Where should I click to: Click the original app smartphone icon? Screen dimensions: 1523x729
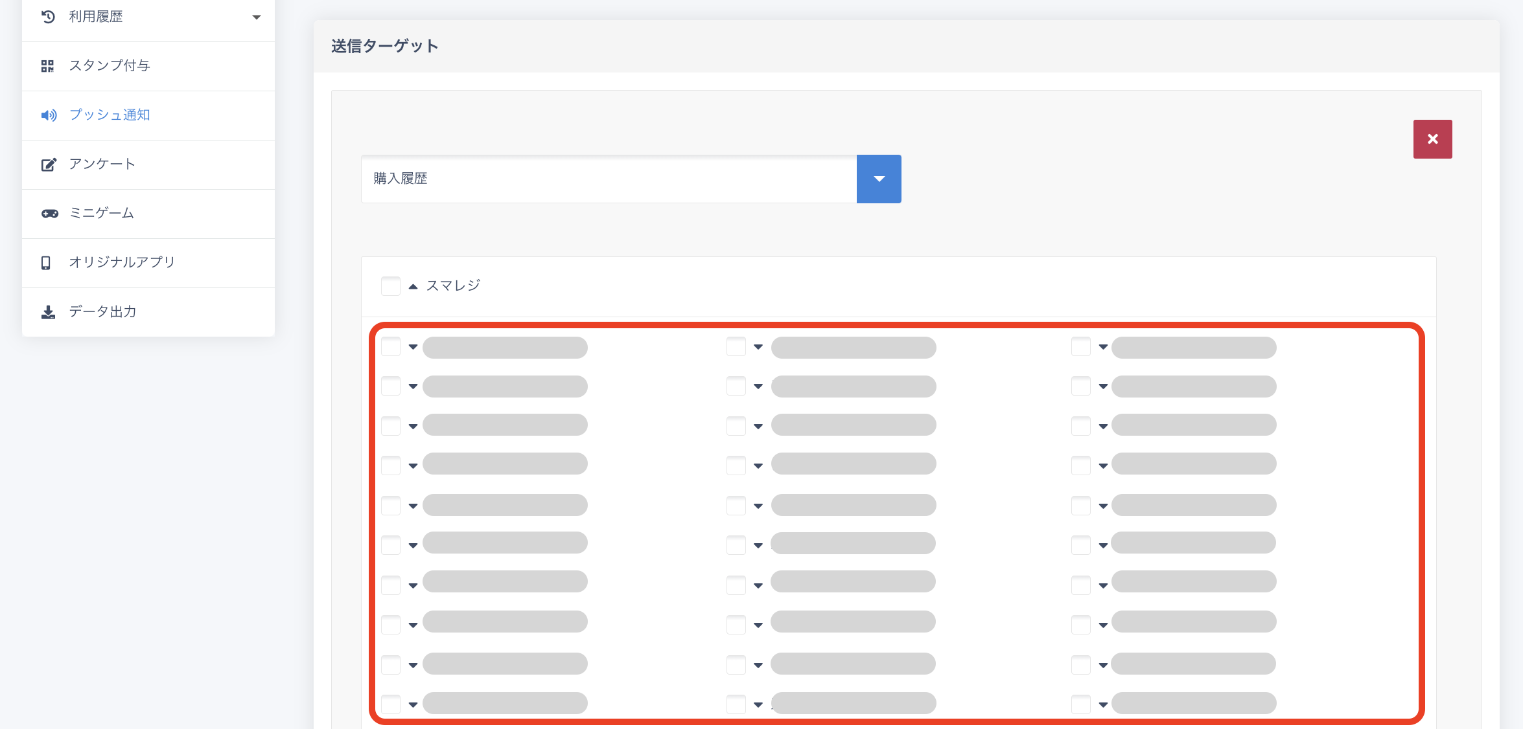46,263
